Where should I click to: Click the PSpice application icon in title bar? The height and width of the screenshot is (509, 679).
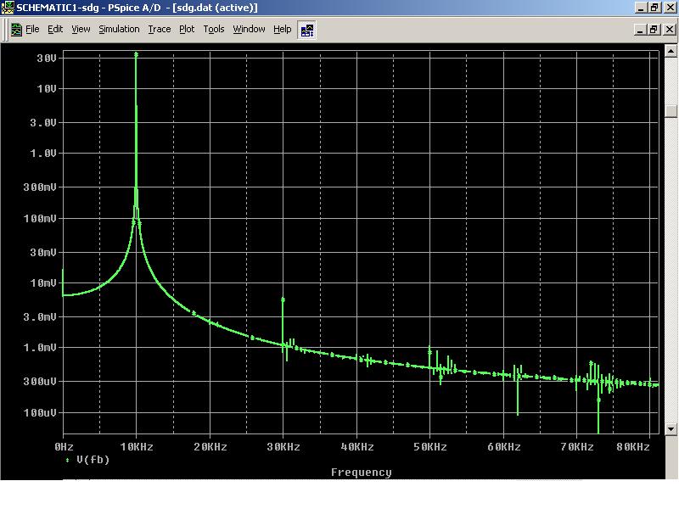click(8, 8)
